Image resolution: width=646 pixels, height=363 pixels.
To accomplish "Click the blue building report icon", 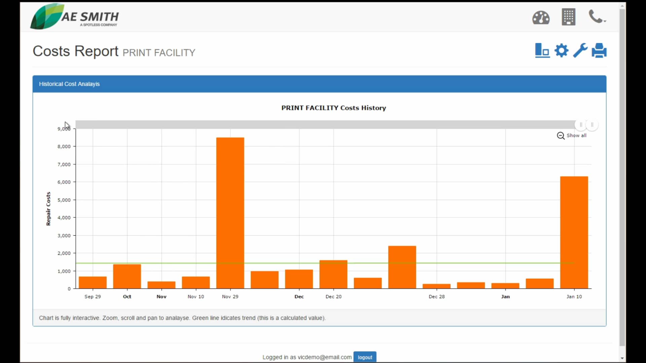I will click(542, 51).
